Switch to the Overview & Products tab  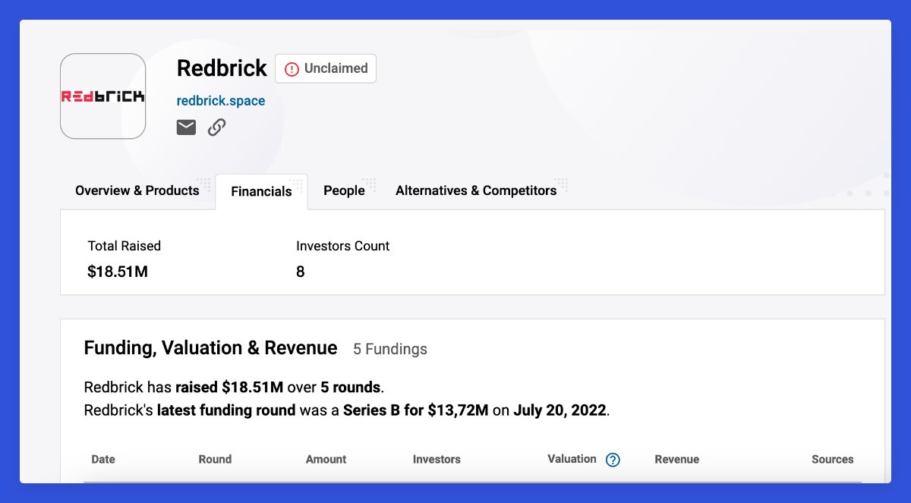tap(137, 190)
